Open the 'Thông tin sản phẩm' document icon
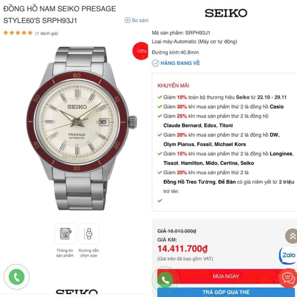The height and width of the screenshot is (297, 297). [x=65, y=234]
